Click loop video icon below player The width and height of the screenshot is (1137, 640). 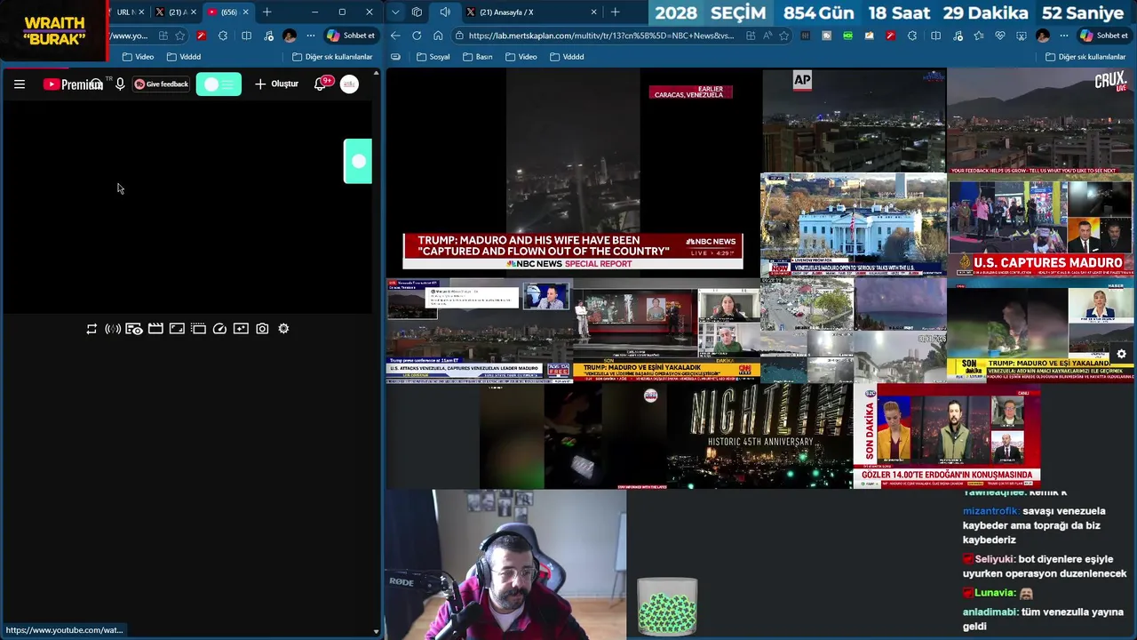(x=91, y=329)
